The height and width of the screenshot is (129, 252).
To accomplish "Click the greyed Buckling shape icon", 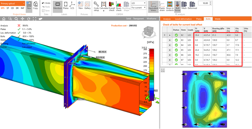I will pyautogui.click(x=126, y=7).
